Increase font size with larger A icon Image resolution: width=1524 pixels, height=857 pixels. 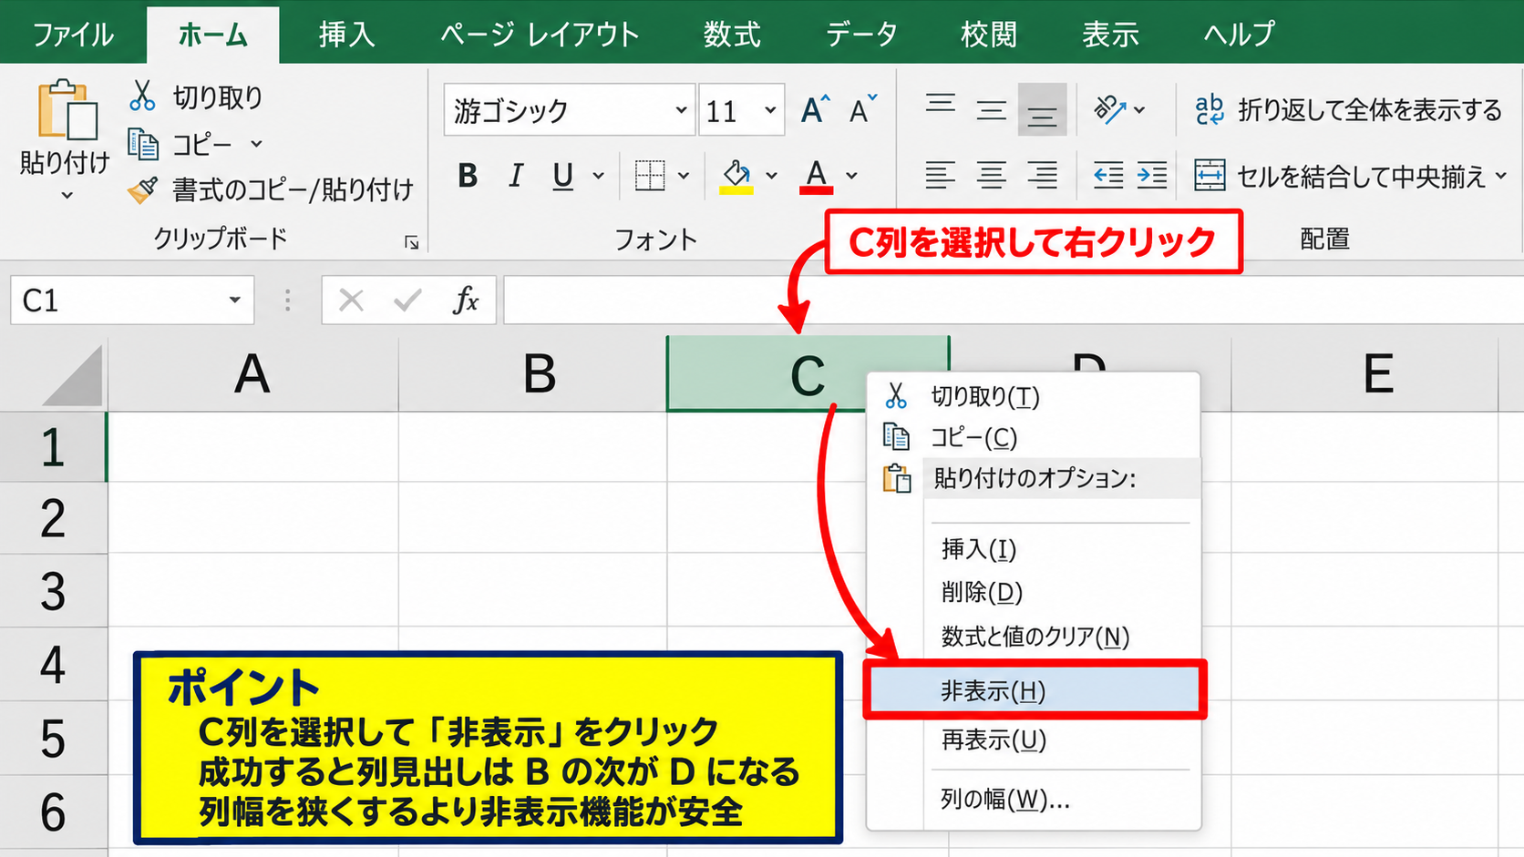(x=815, y=110)
